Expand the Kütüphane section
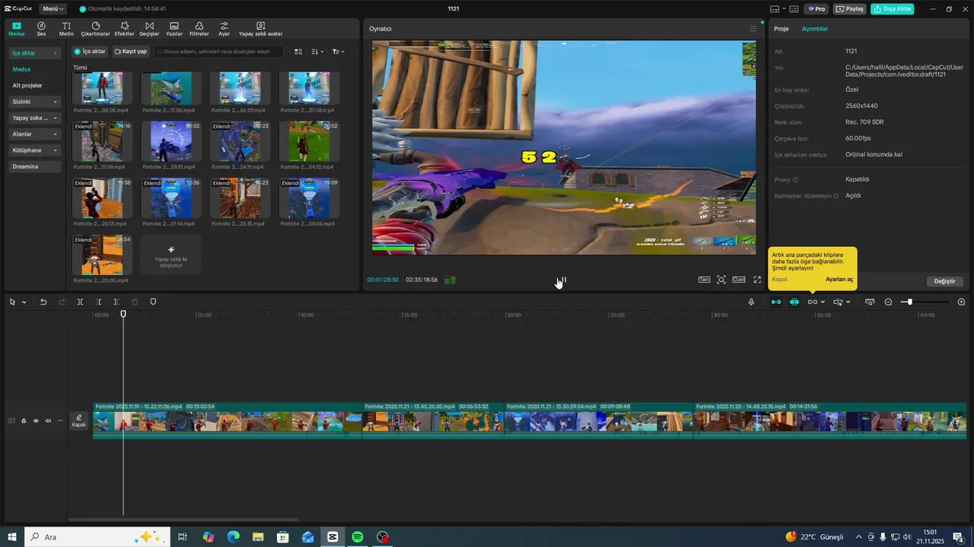This screenshot has width=974, height=547. click(x=55, y=150)
